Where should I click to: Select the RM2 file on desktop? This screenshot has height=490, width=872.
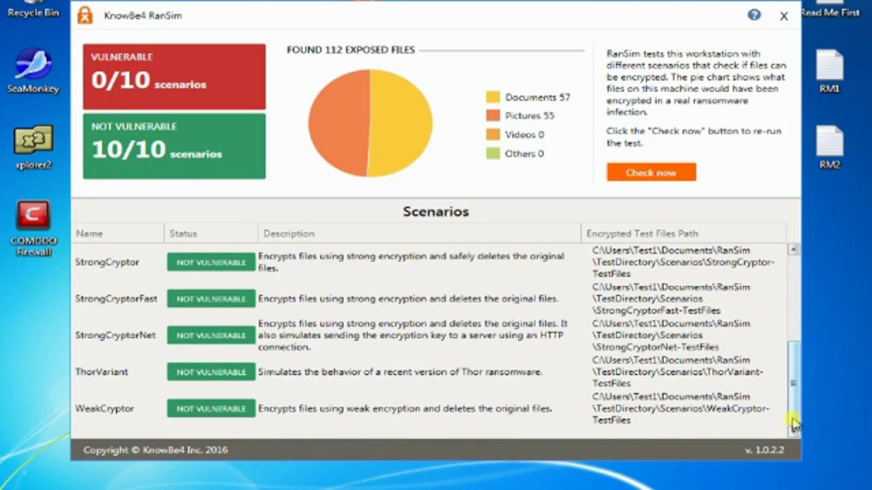830,147
